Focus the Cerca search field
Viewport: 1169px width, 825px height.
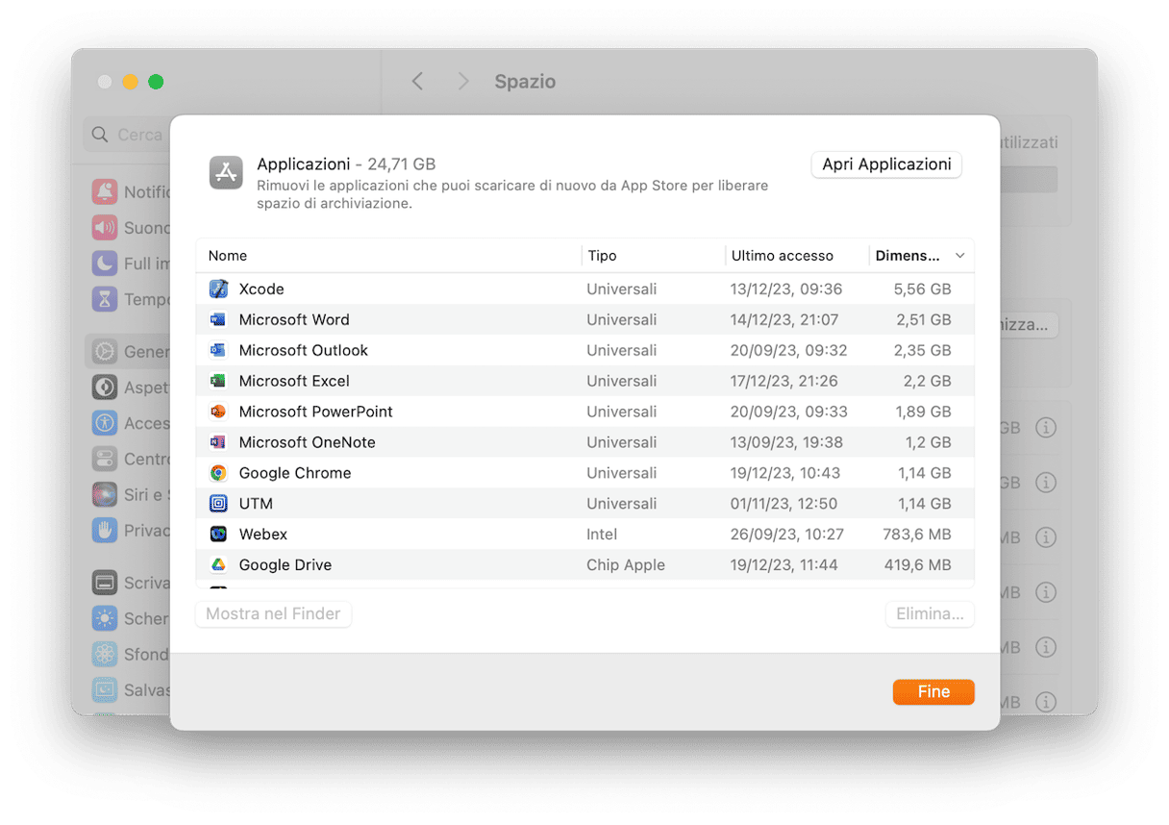tap(129, 135)
